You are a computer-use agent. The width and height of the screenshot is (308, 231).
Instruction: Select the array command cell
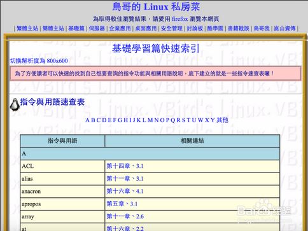click(x=62, y=216)
